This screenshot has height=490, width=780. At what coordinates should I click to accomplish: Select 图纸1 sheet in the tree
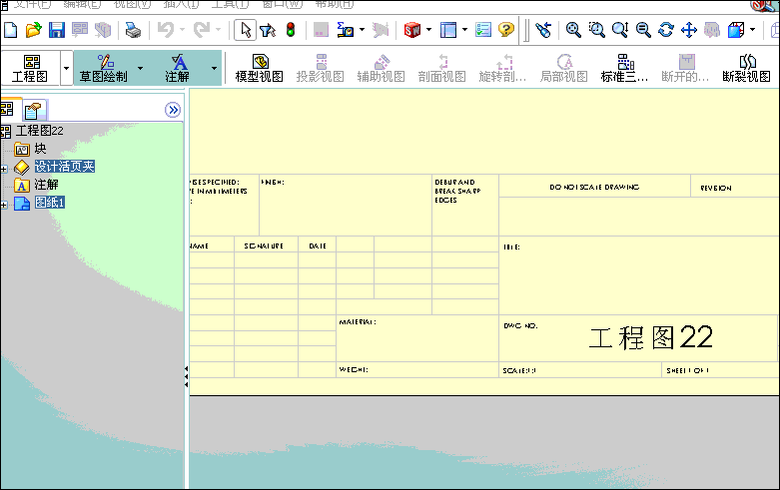pyautogui.click(x=50, y=203)
